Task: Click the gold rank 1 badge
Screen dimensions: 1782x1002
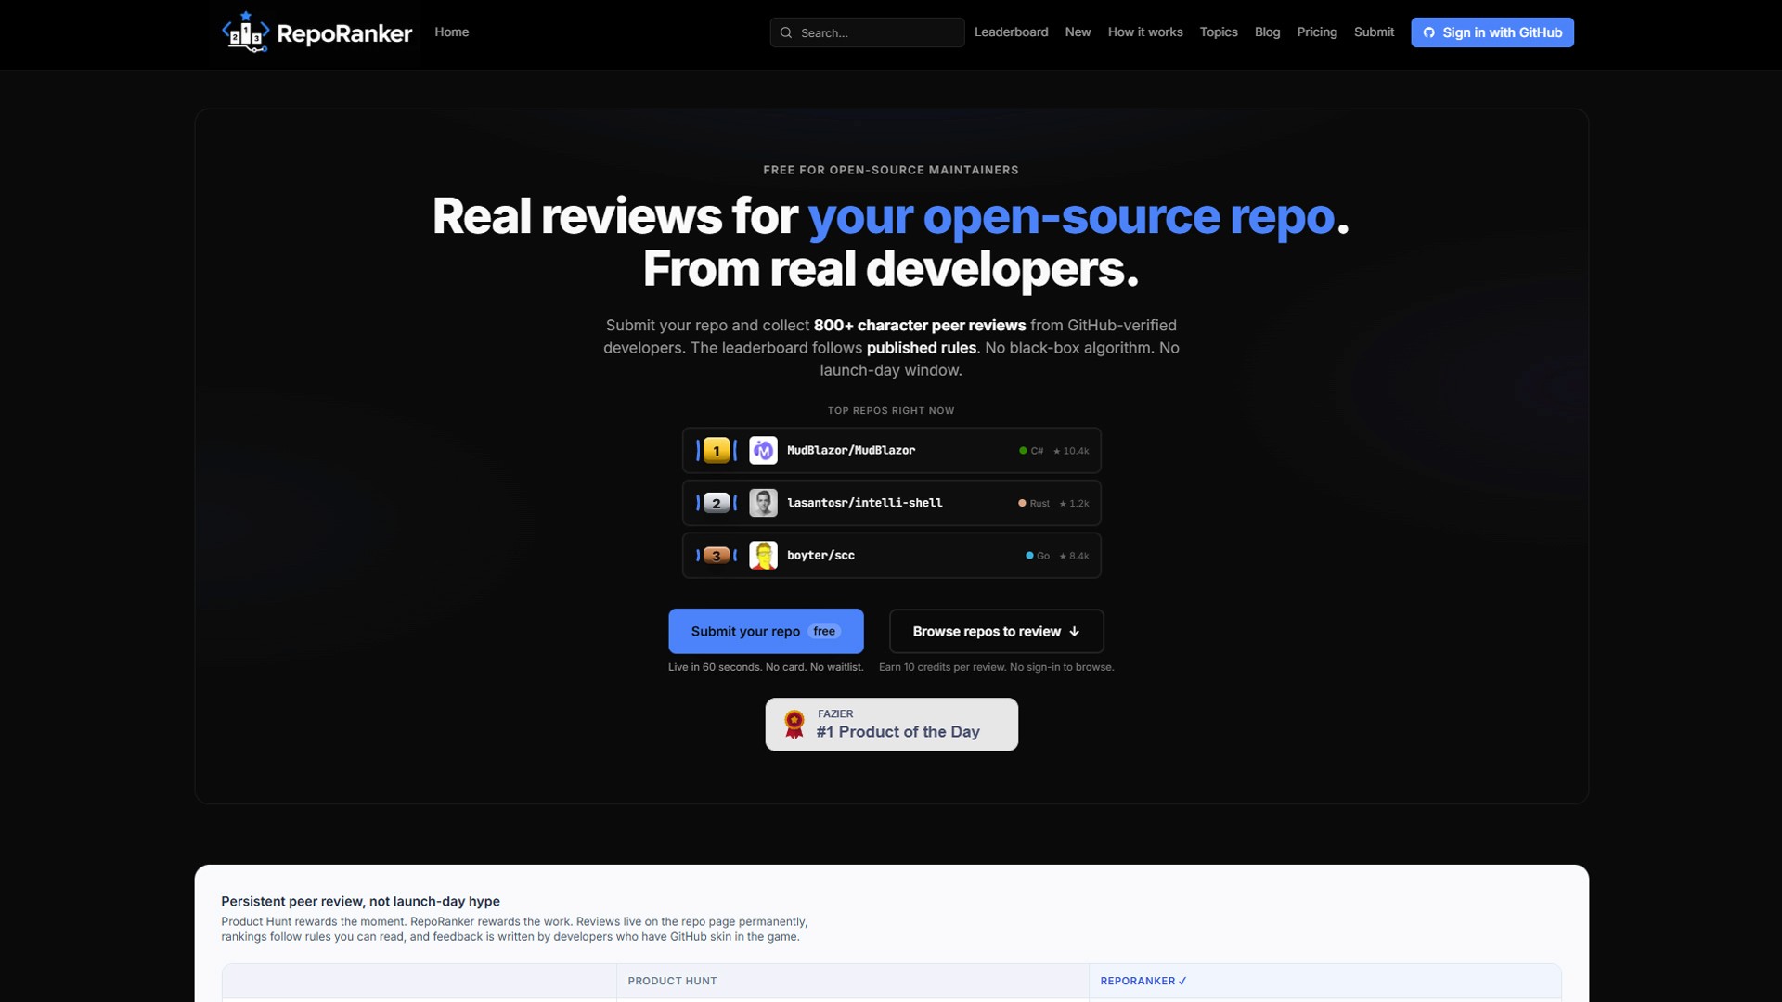Action: coord(716,451)
